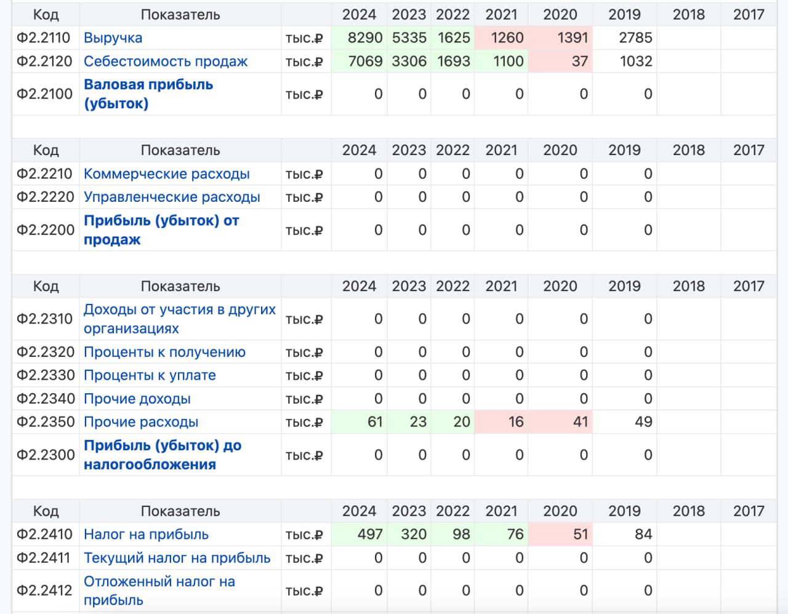
Task: Select the 2020 Себестоимость value 37
Action: tap(579, 62)
